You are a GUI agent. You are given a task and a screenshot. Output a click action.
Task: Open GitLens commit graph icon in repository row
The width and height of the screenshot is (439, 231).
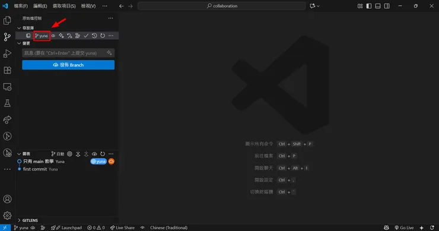(78, 36)
